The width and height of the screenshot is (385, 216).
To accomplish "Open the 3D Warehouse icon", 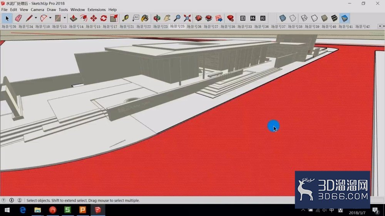I will tap(199, 18).
